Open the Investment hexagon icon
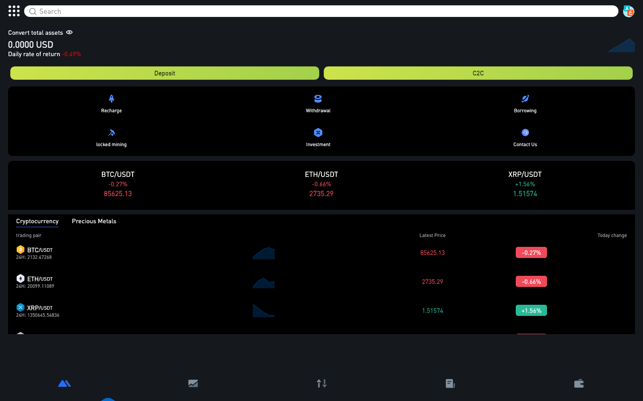This screenshot has height=401, width=643. (x=318, y=132)
